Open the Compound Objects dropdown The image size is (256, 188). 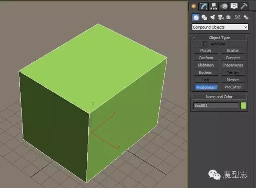(x=220, y=27)
